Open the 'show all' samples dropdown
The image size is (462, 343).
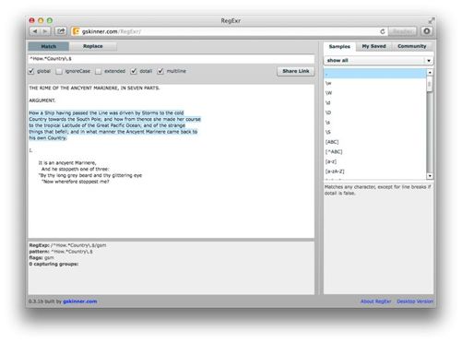point(379,61)
